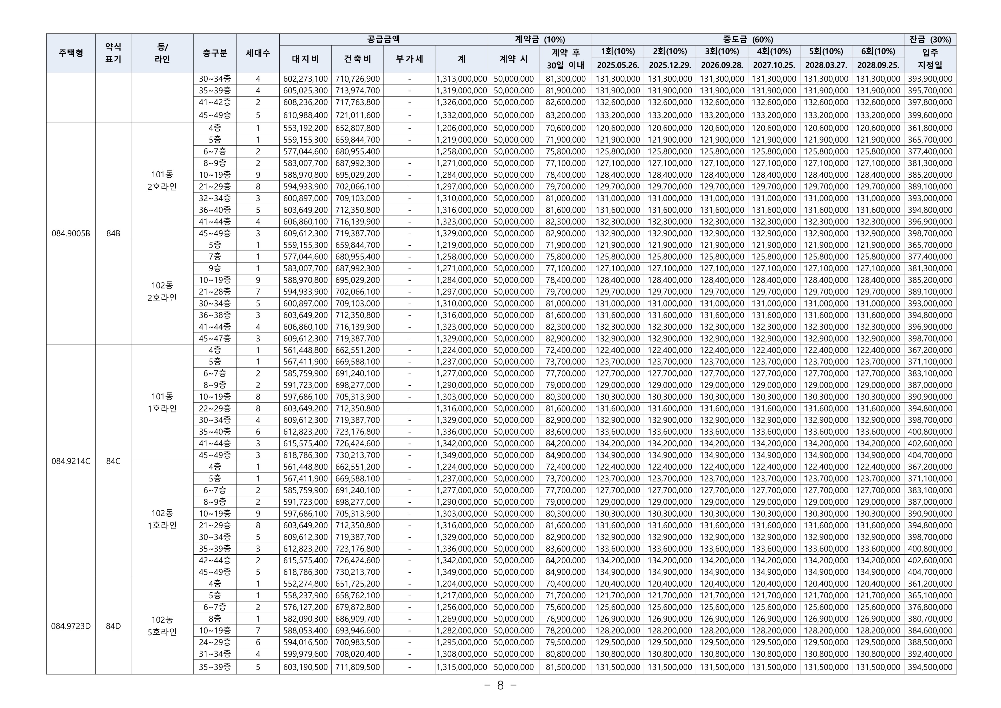The height and width of the screenshot is (708, 1001).
Task: Select total price 1,269,000,000
Action: pyautogui.click(x=462, y=619)
